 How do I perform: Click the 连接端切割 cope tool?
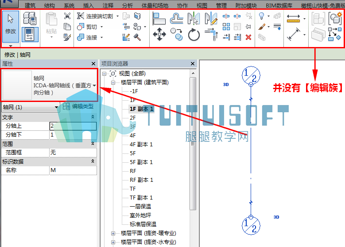click(95, 16)
